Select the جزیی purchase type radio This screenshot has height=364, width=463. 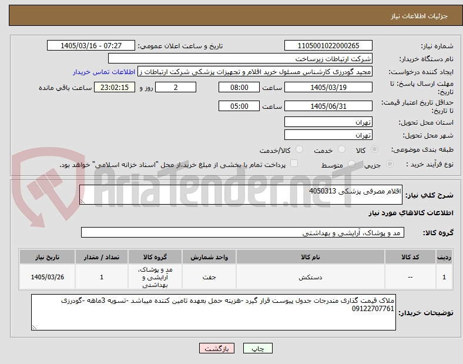[x=390, y=164]
